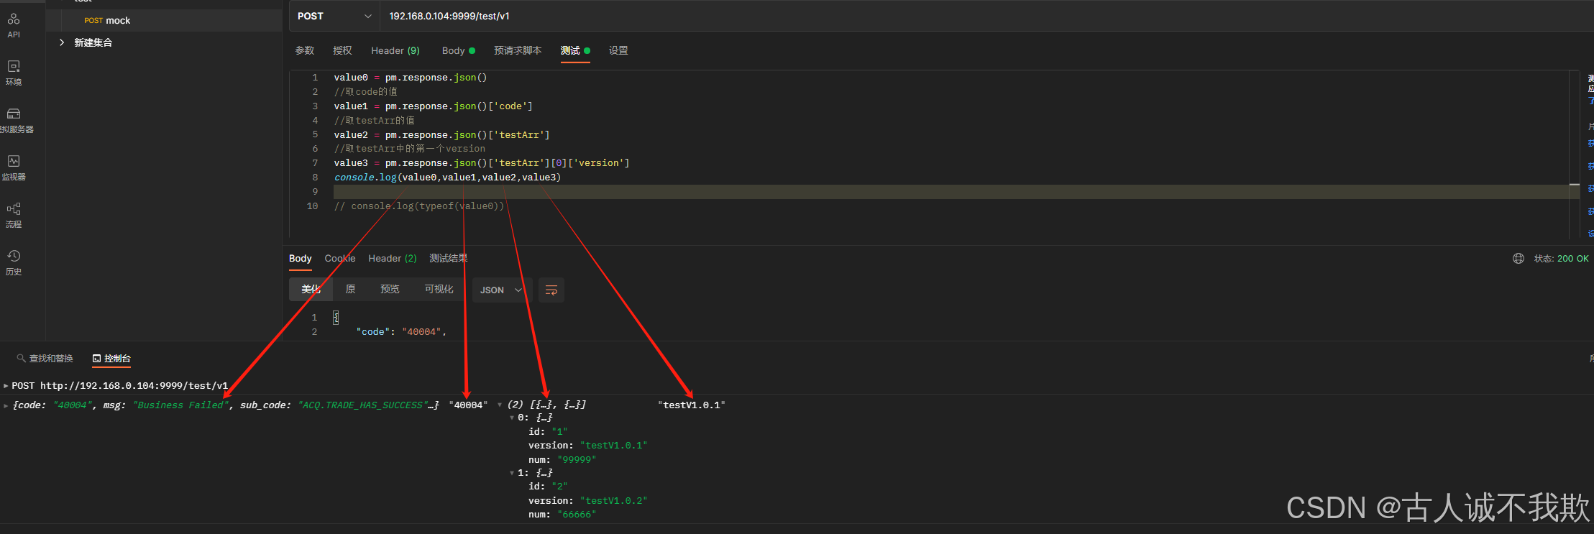Screen dimensions: 1594x534
Task: Open the JSON format dropdown
Action: 501,290
